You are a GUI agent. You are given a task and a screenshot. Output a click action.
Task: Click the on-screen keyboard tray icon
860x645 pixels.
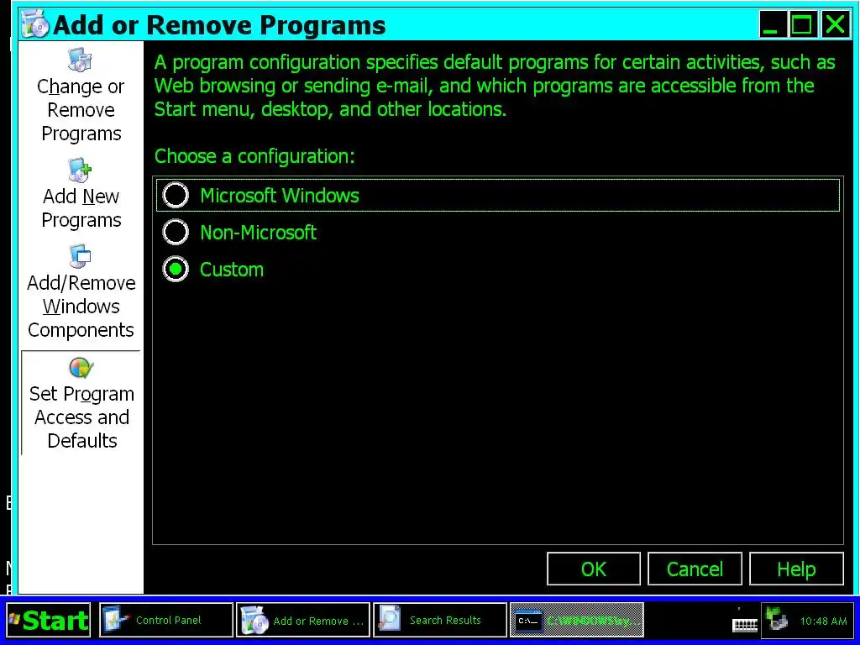pos(745,622)
